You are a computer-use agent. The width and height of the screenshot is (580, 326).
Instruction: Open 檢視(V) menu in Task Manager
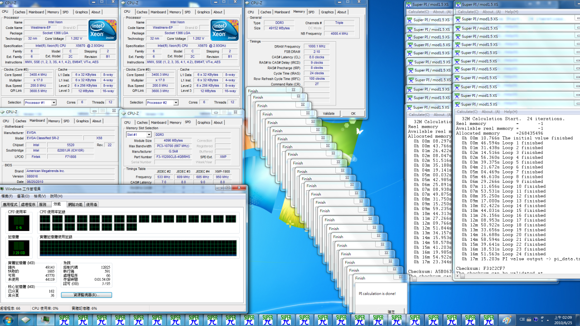tap(39, 196)
